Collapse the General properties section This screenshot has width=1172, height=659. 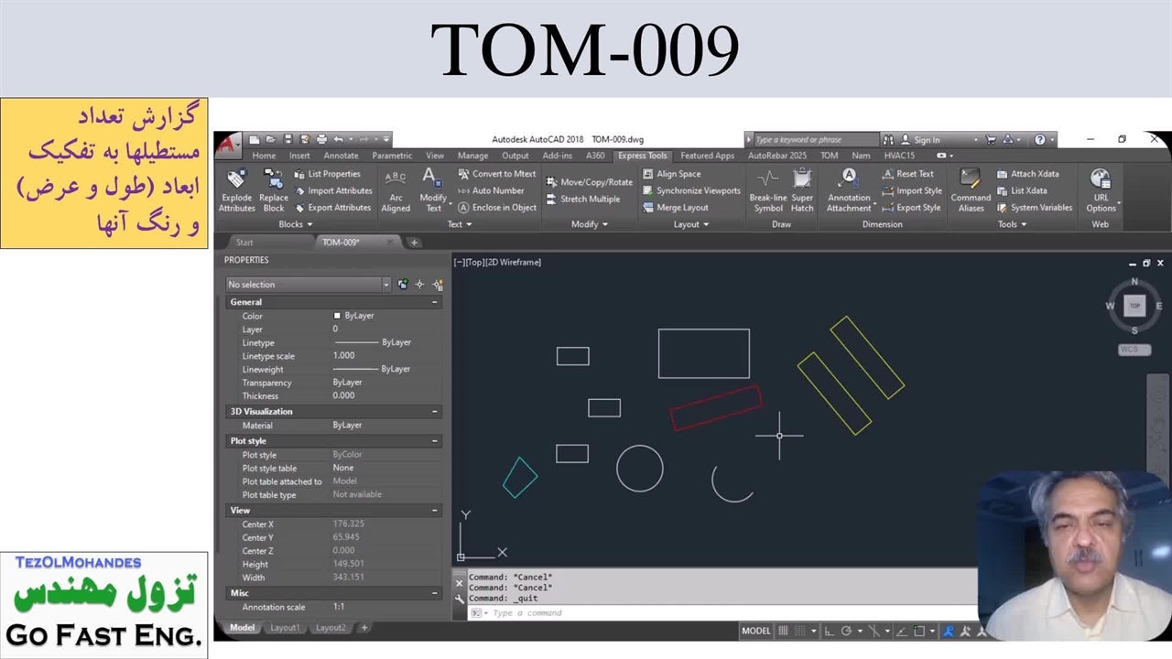(x=434, y=302)
